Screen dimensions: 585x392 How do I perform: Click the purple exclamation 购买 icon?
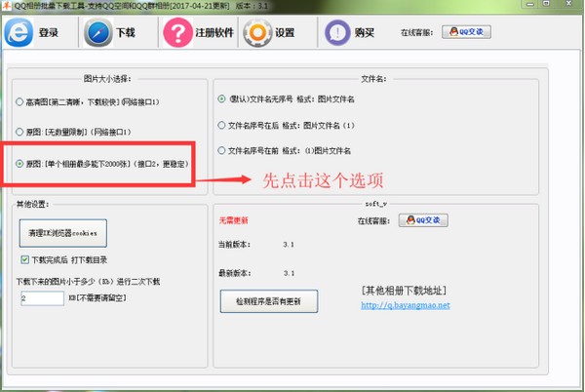pyautogui.click(x=337, y=32)
